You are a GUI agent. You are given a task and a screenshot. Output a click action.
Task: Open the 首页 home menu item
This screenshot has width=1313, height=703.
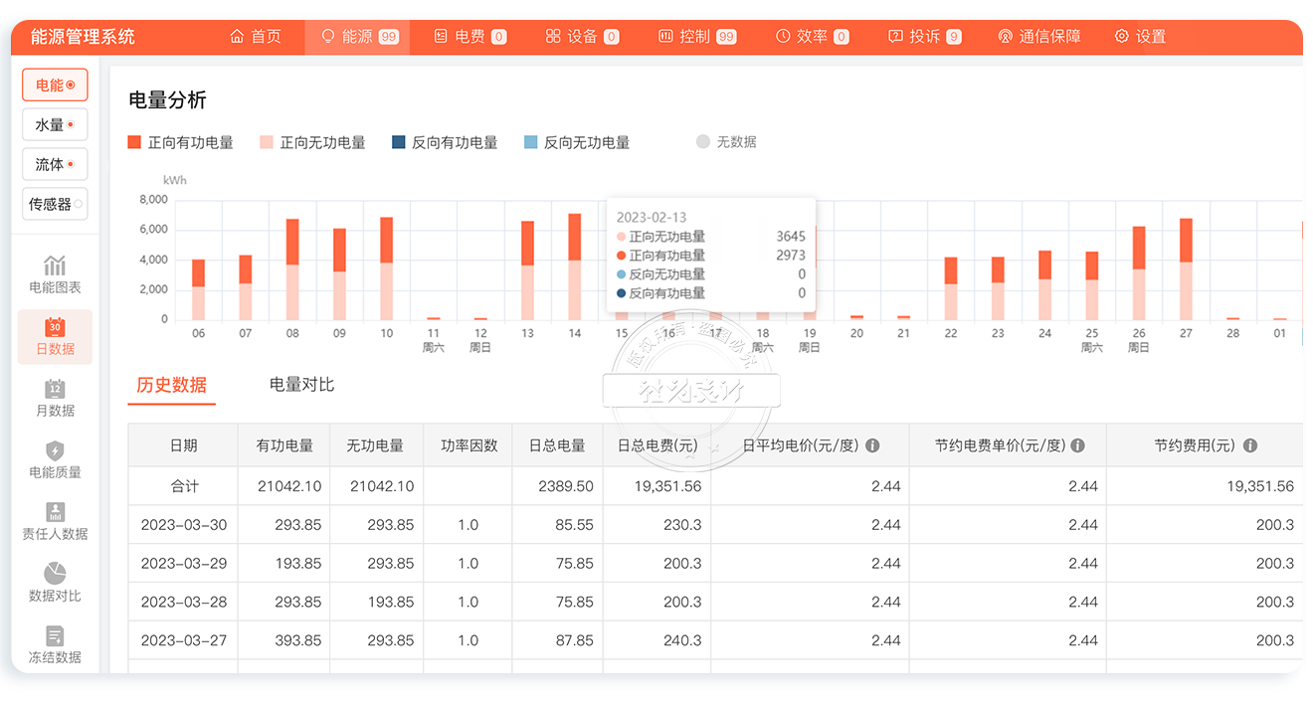click(256, 37)
